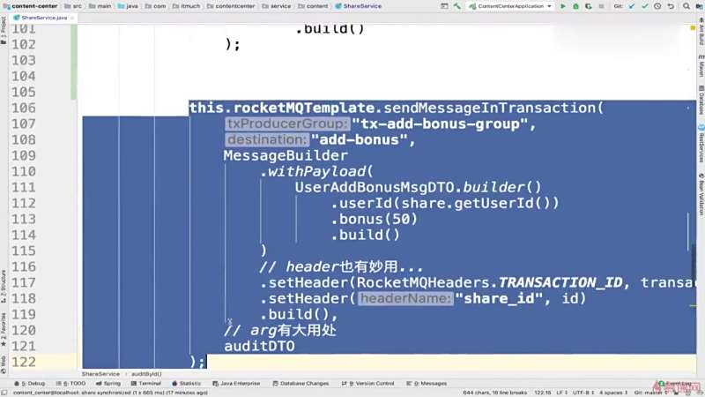Open run configuration ContentCenterApplication dropdown
Screen dimensions: 705x397
(x=511, y=6)
